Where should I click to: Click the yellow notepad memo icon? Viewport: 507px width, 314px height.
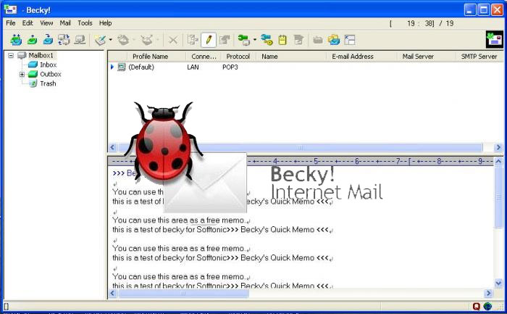click(x=282, y=40)
